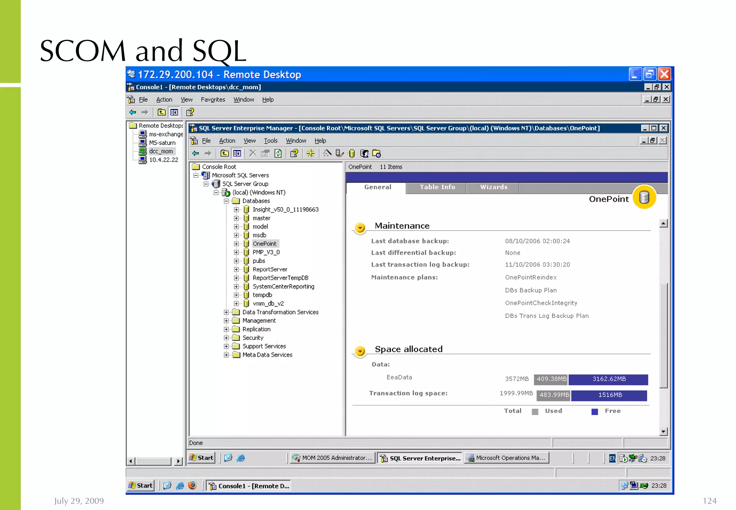Expand the OnePoint database node
736x510 pixels.
[x=236, y=244]
